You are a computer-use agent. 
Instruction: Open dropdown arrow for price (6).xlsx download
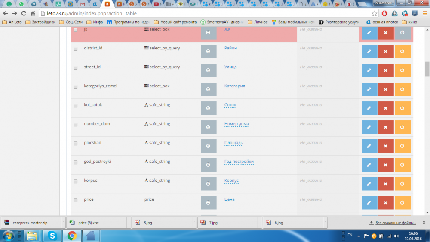[129, 223]
